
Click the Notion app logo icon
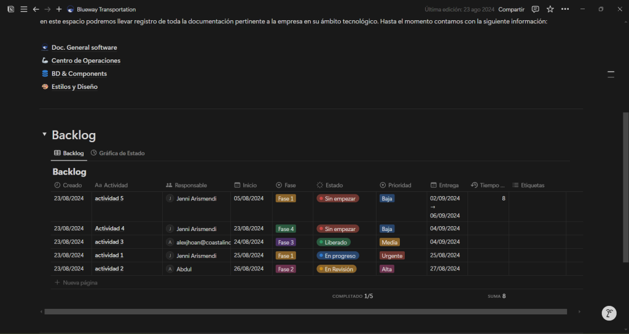(x=11, y=9)
